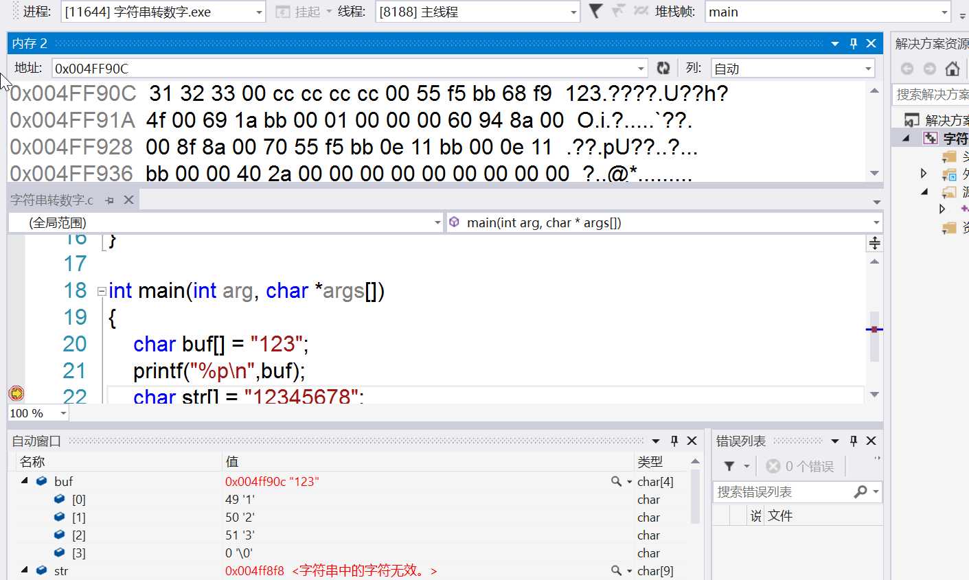
Task: Pin the 自动窗口 autos panel
Action: (x=674, y=441)
